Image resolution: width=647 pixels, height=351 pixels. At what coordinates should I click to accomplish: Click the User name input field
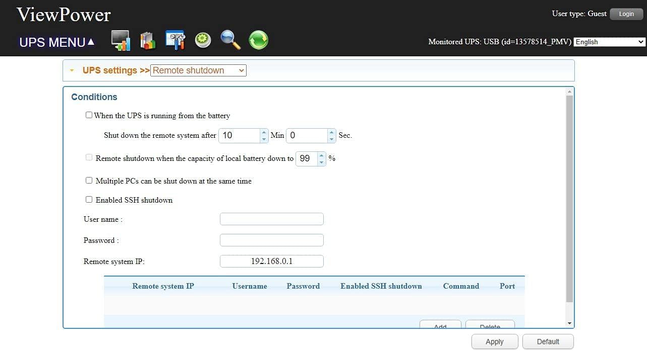272,219
